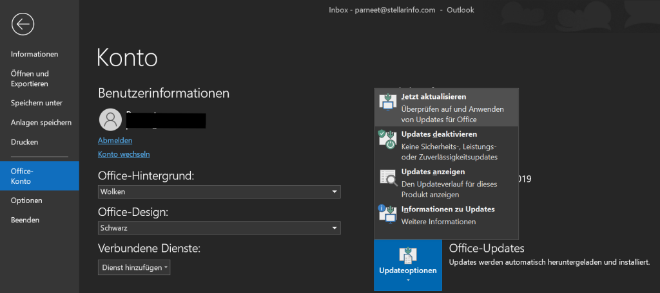The width and height of the screenshot is (660, 293).
Task: Click the Informationen zu Updates info icon
Action: pos(387,214)
